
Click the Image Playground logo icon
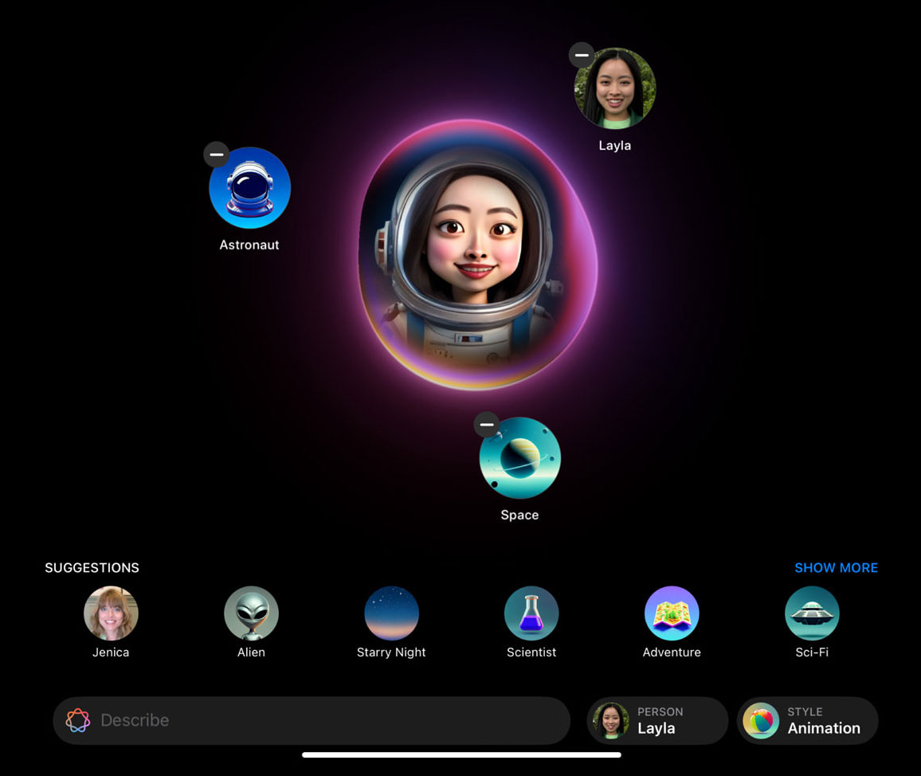pyautogui.click(x=78, y=720)
